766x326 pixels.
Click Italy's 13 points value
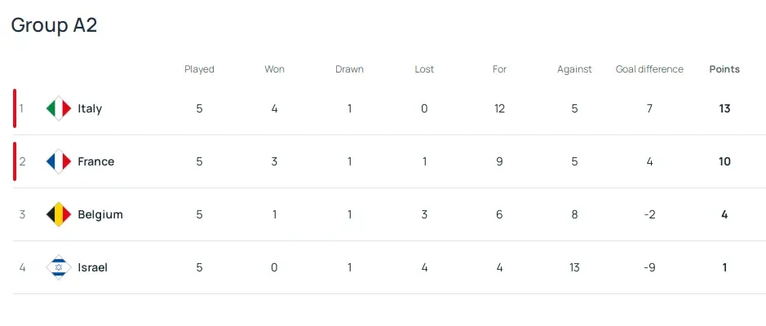pos(724,108)
